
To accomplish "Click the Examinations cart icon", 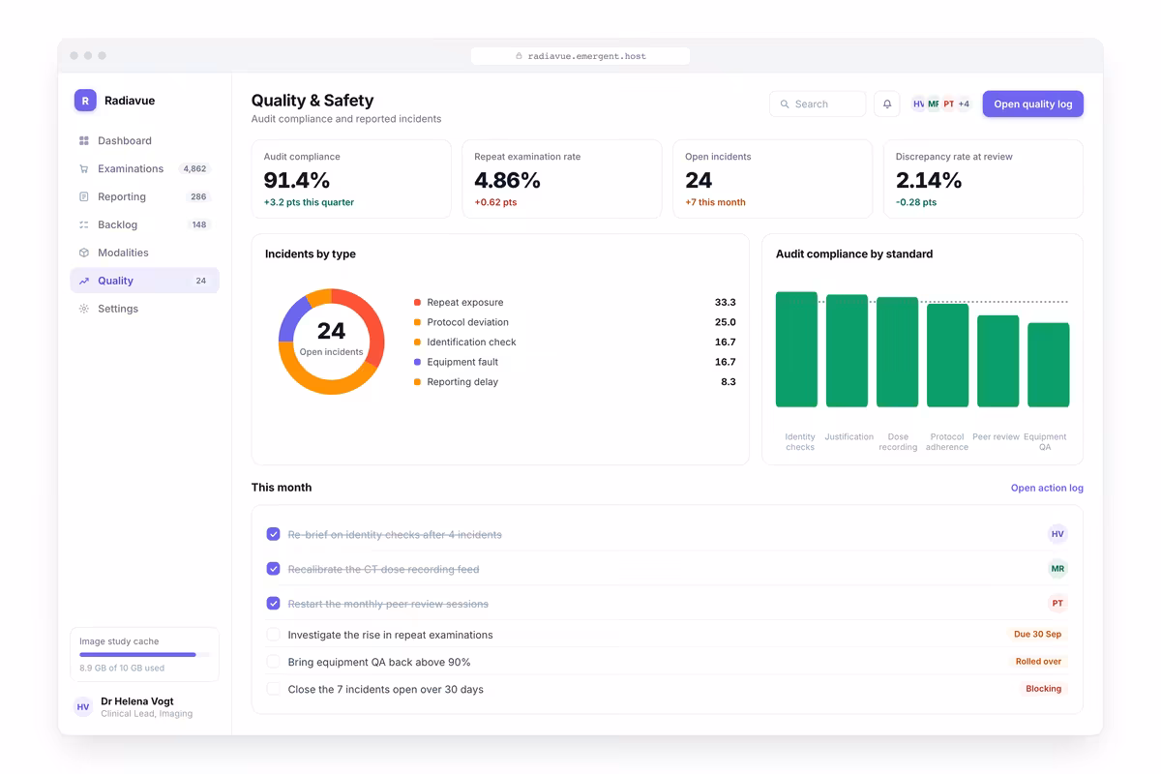I will [x=84, y=168].
